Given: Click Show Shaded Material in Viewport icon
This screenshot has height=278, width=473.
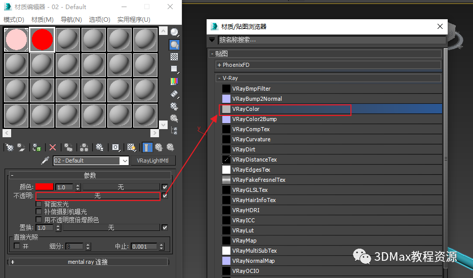Looking at the screenshot, I should (131, 147).
